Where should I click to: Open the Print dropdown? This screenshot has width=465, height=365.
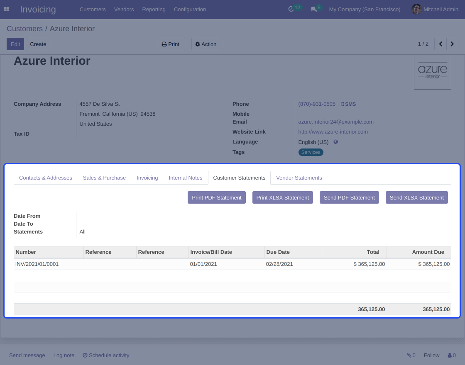[171, 44]
